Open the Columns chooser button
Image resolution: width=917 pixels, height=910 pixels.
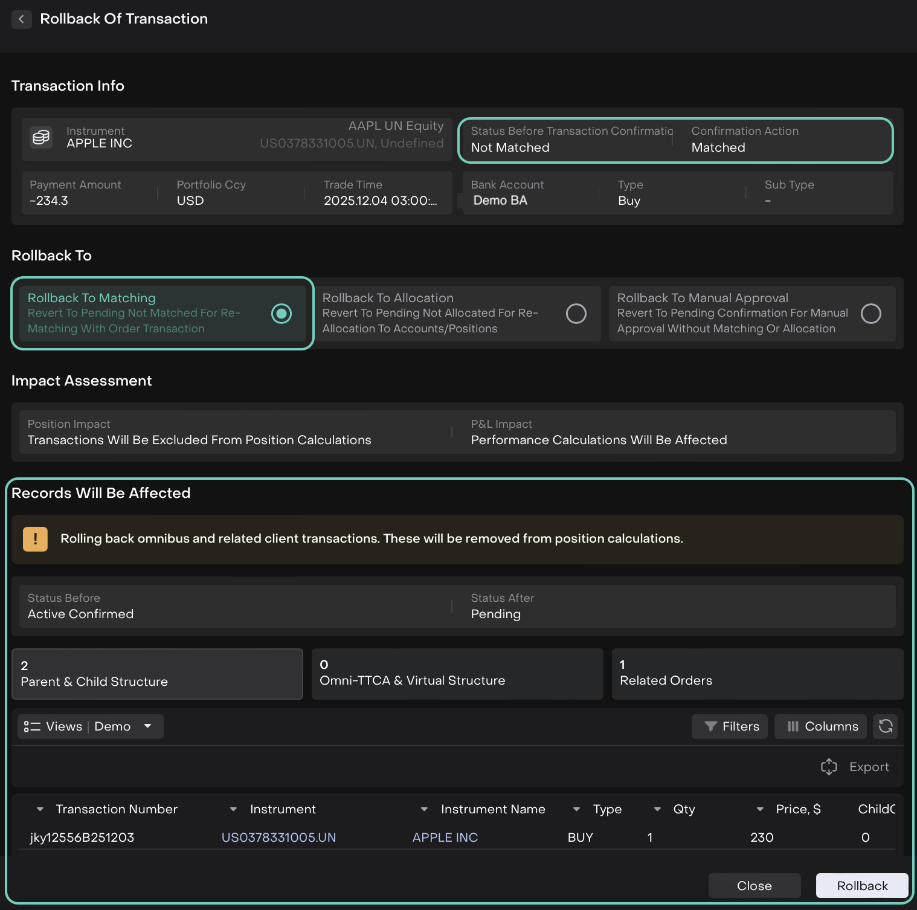click(820, 726)
